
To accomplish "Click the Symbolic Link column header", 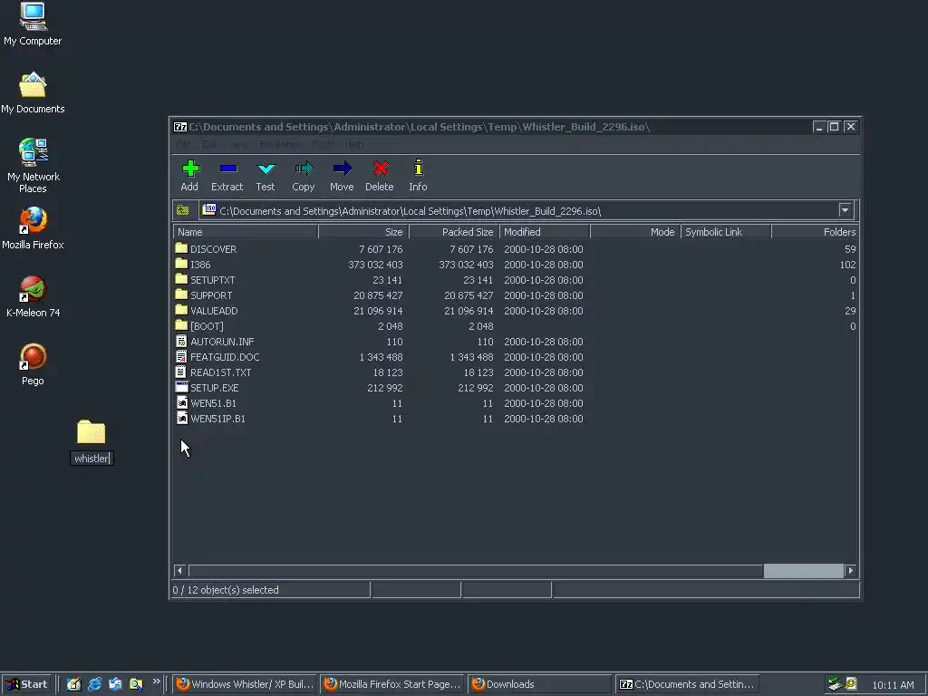I will tap(726, 232).
